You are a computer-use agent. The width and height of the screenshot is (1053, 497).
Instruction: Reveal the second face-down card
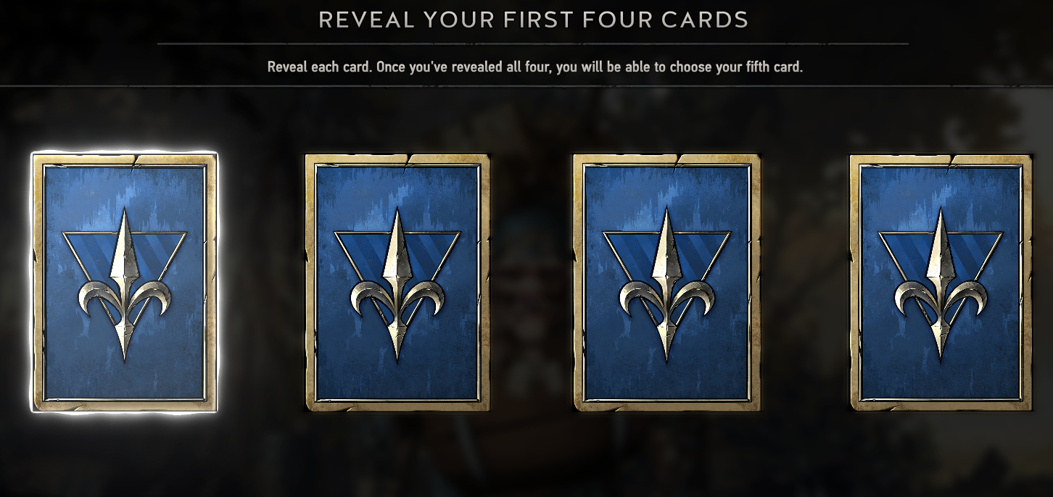tap(397, 283)
